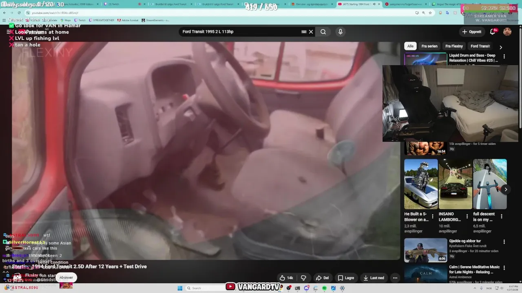This screenshot has height=293, width=522.
Task: Open the He Built a 5-Blower short thumbnail
Action: point(421,184)
